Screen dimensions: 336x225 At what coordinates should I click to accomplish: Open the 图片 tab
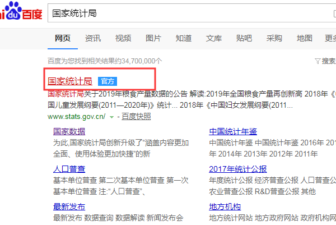[153, 38]
